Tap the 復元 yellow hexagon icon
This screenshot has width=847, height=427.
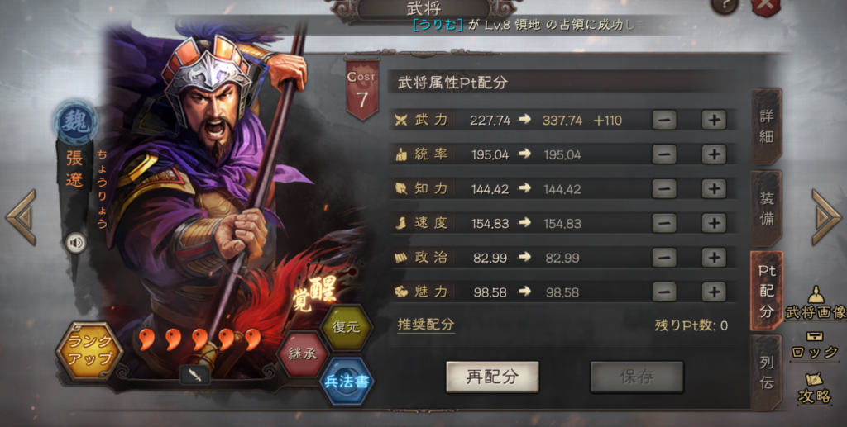click(347, 327)
